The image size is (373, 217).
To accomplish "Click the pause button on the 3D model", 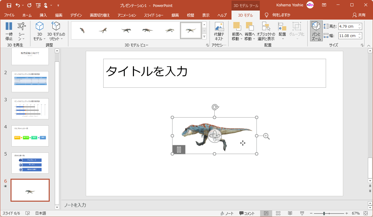I will pyautogui.click(x=179, y=149).
